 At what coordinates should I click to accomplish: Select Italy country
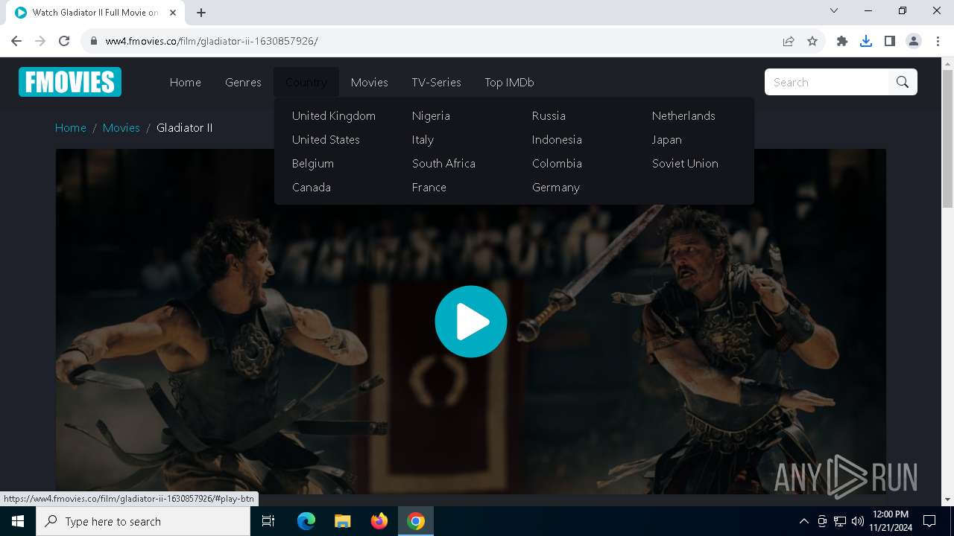(x=423, y=139)
